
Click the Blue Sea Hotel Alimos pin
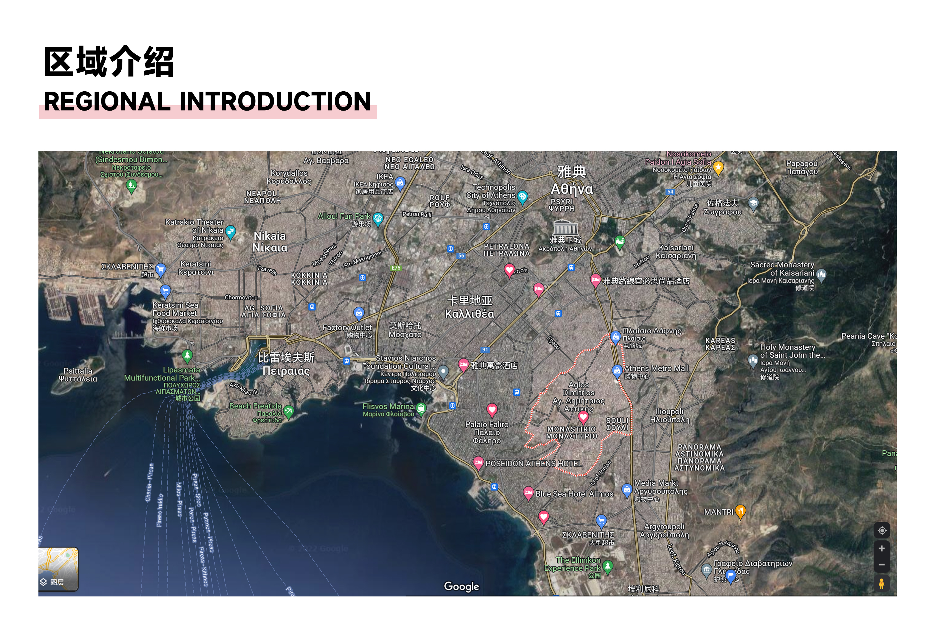528,493
